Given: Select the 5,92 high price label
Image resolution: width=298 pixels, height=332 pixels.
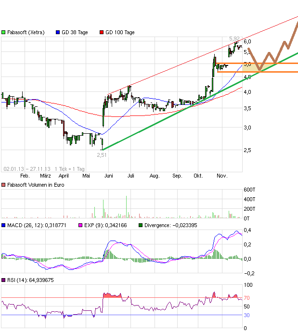Looking at the screenshot, I should 234,38.
